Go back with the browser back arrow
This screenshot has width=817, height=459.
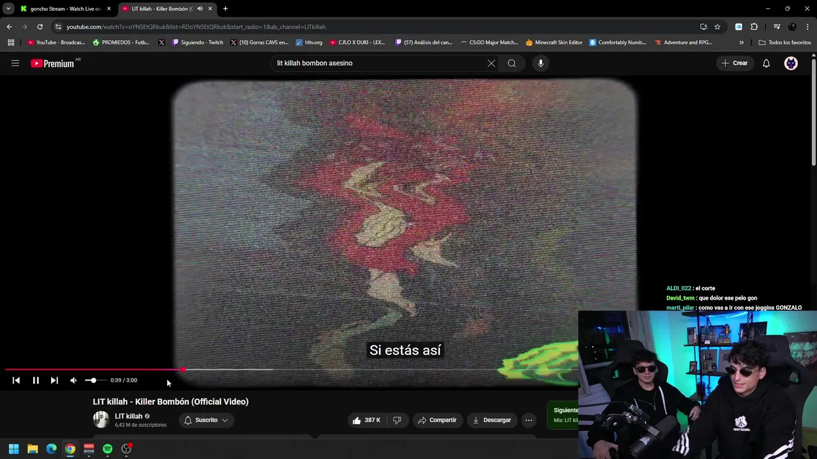click(9, 27)
